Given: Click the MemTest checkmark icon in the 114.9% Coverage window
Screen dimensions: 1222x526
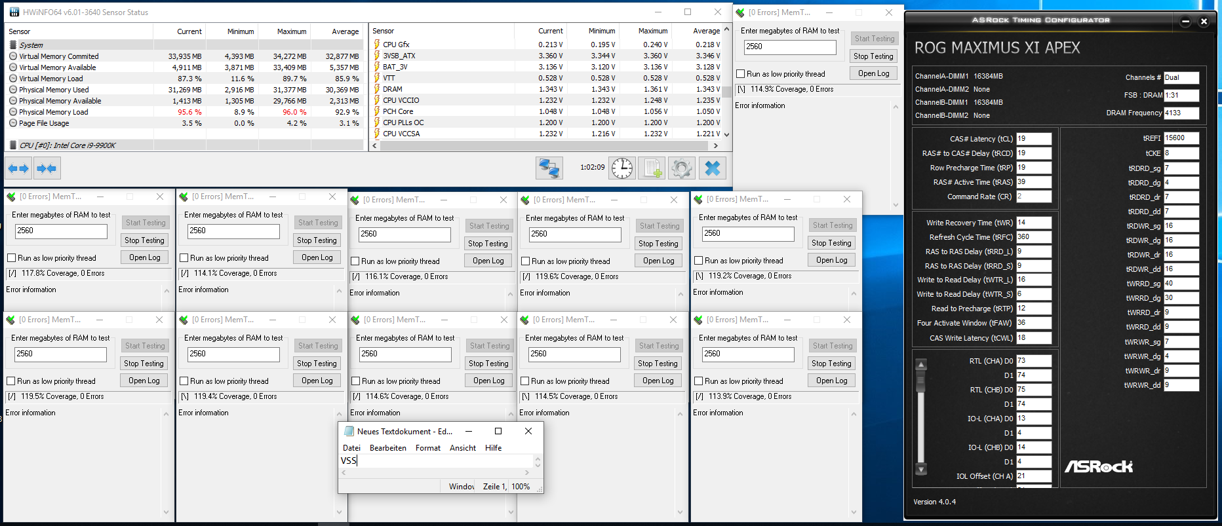Looking at the screenshot, I should coord(740,12).
